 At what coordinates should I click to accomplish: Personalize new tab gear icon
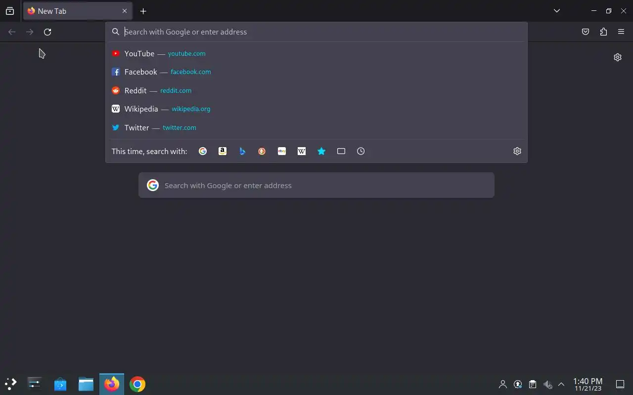click(618, 57)
